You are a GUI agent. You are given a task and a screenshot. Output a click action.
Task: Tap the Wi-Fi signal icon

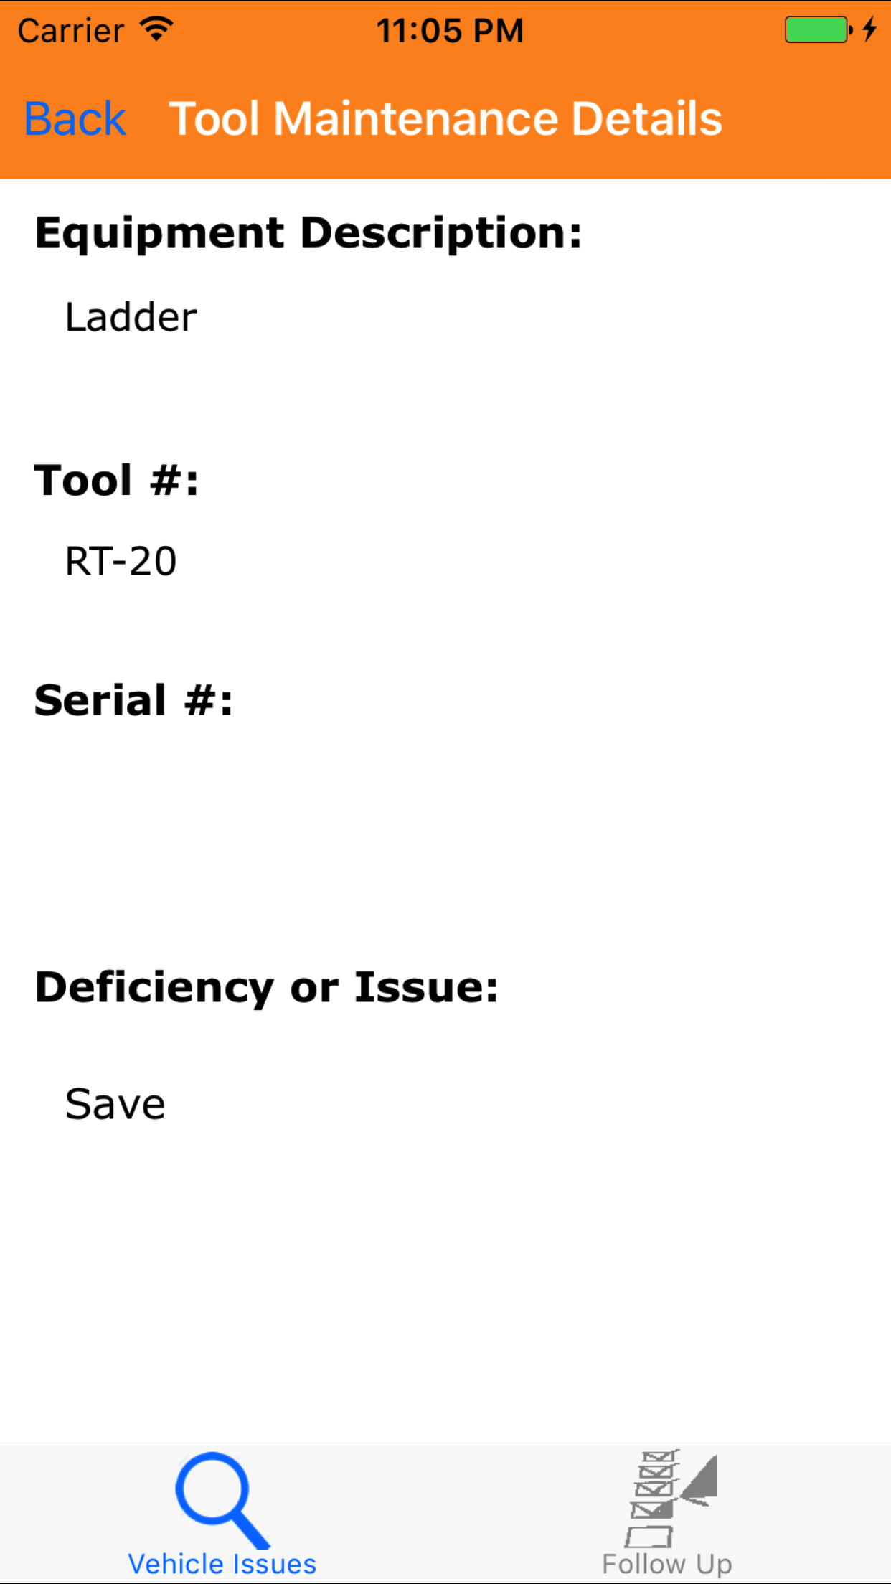(156, 29)
